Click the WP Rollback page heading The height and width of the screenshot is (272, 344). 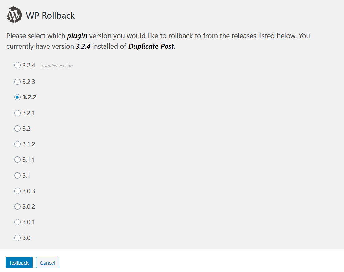click(50, 16)
